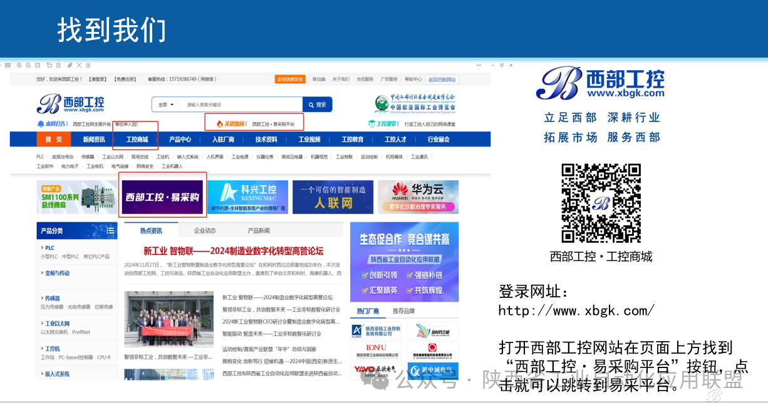
Task: Open the thumbnail grid view icon
Action: [8, 65]
